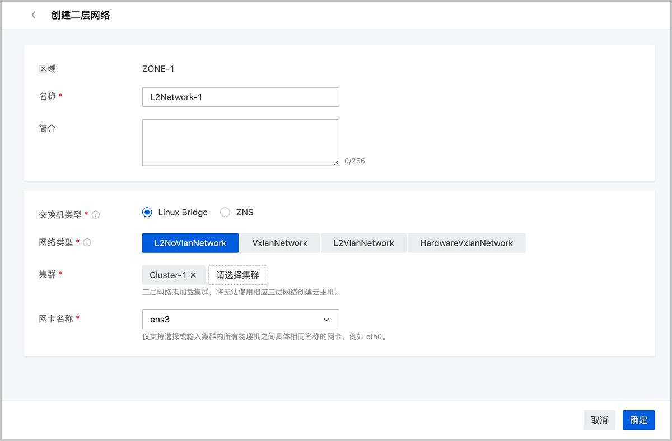Click the textarea resize handle corner

pos(336,162)
